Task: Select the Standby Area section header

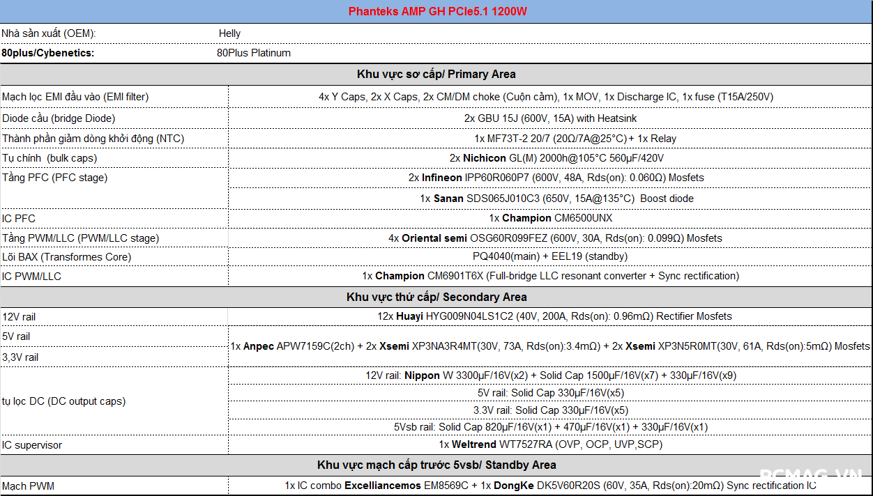Action: tap(436, 465)
